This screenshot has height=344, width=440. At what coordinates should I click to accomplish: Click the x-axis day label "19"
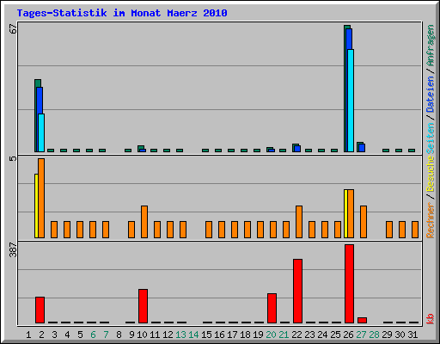point(258,335)
